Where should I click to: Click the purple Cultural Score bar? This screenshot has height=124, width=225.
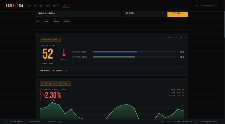115,52
